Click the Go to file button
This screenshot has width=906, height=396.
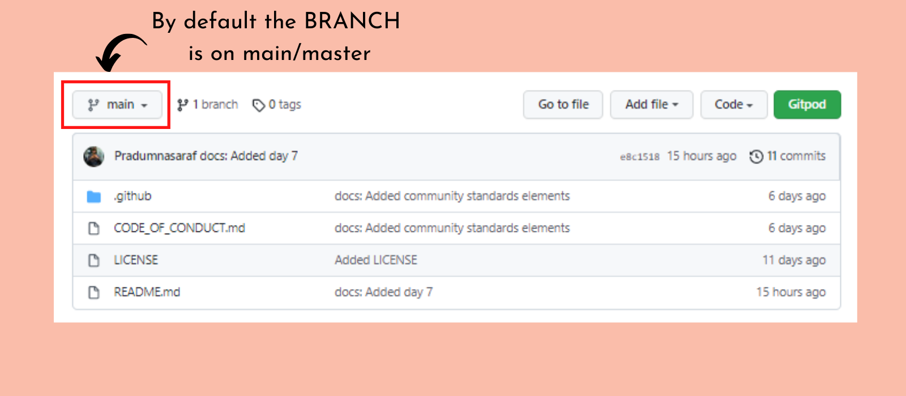pyautogui.click(x=563, y=105)
